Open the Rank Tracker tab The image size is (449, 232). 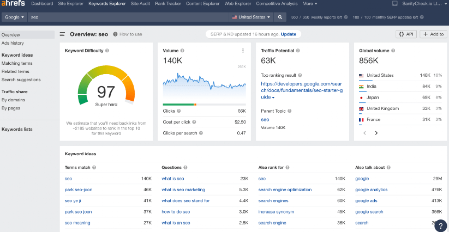tap(168, 4)
